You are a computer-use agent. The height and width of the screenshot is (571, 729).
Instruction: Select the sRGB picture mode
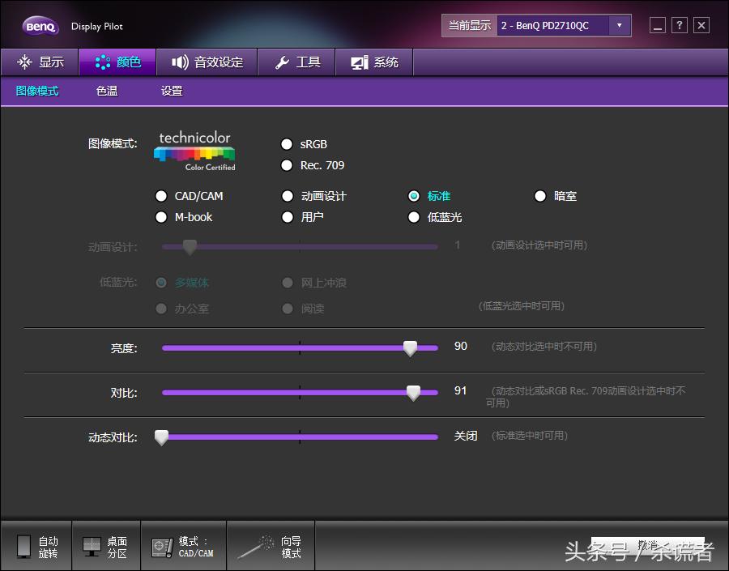coord(288,144)
